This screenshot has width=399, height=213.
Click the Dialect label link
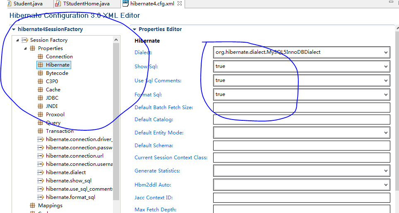coord(143,53)
